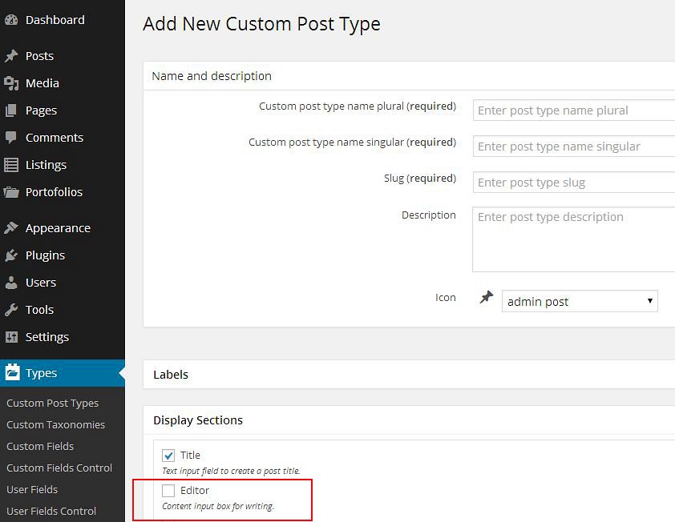675x522 pixels.
Task: Click the Settings sliders icon
Action: click(11, 337)
